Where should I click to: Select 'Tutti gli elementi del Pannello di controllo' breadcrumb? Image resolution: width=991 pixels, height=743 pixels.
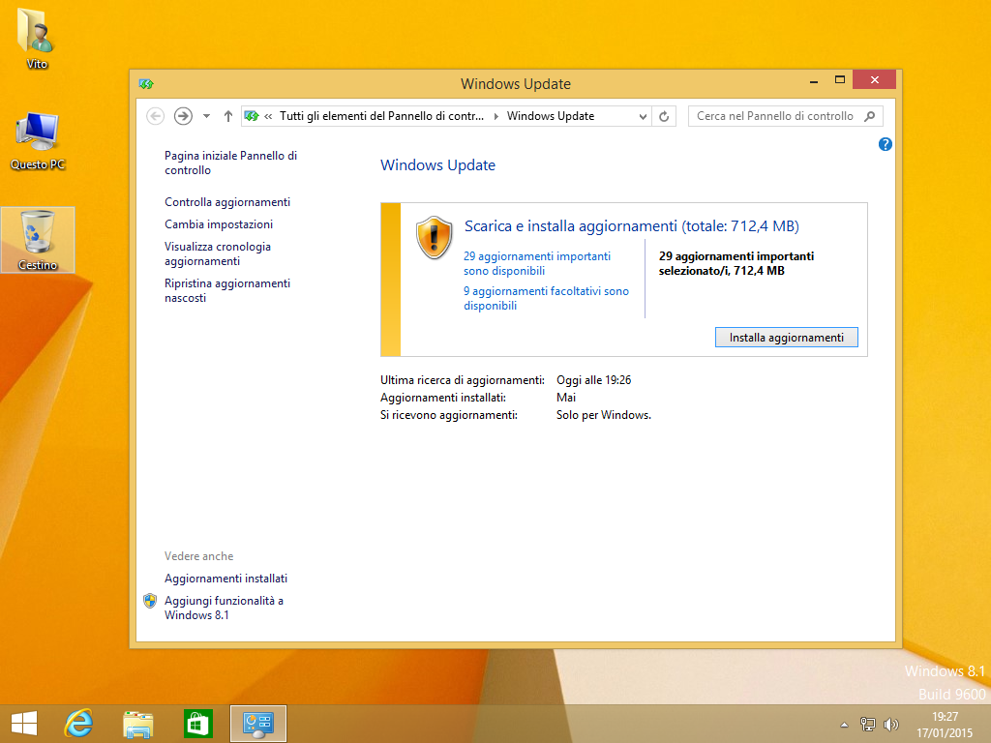click(381, 116)
